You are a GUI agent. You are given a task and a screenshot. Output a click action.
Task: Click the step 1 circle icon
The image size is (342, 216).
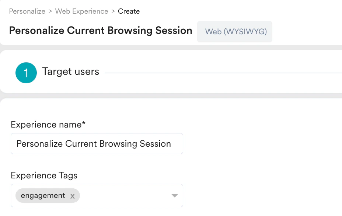(x=26, y=73)
